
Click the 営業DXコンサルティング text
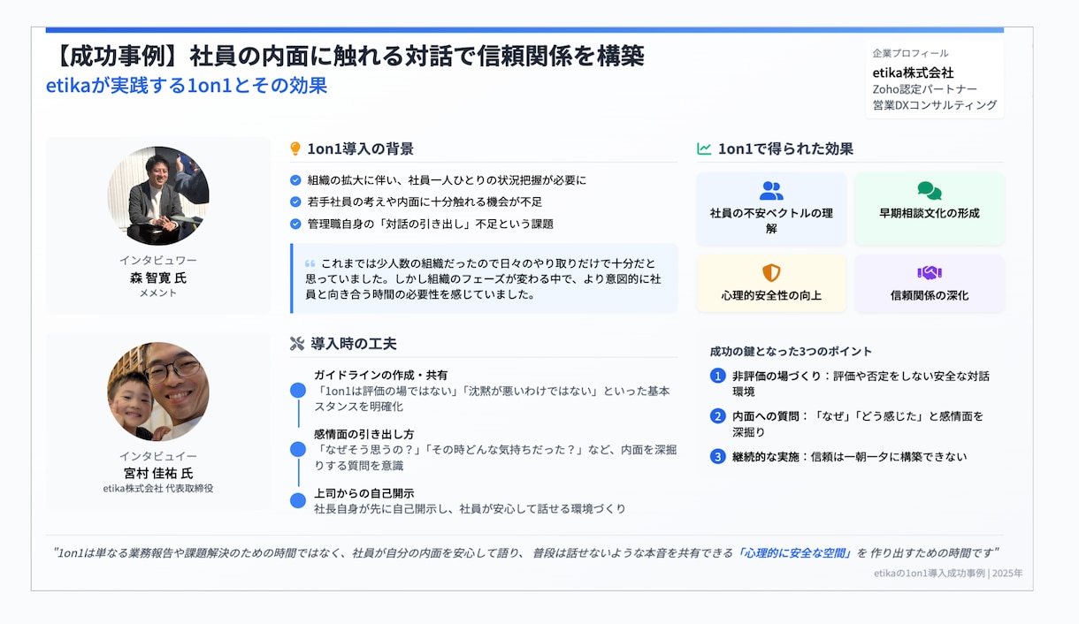934,106
